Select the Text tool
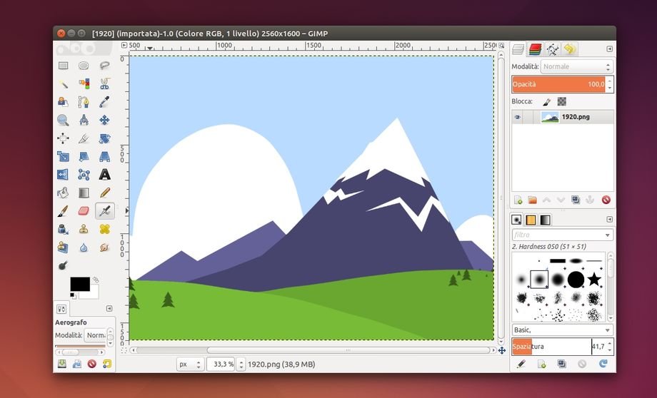Viewport: 657px width, 398px height. tap(104, 175)
